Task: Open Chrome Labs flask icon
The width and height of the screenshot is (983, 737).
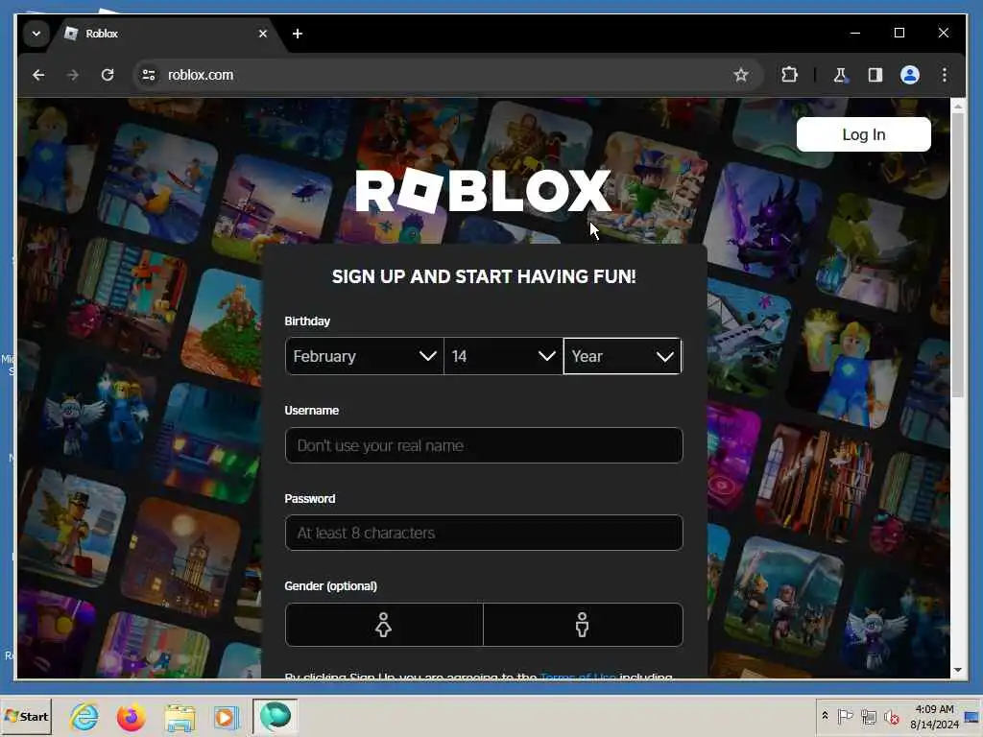Action: click(x=840, y=75)
